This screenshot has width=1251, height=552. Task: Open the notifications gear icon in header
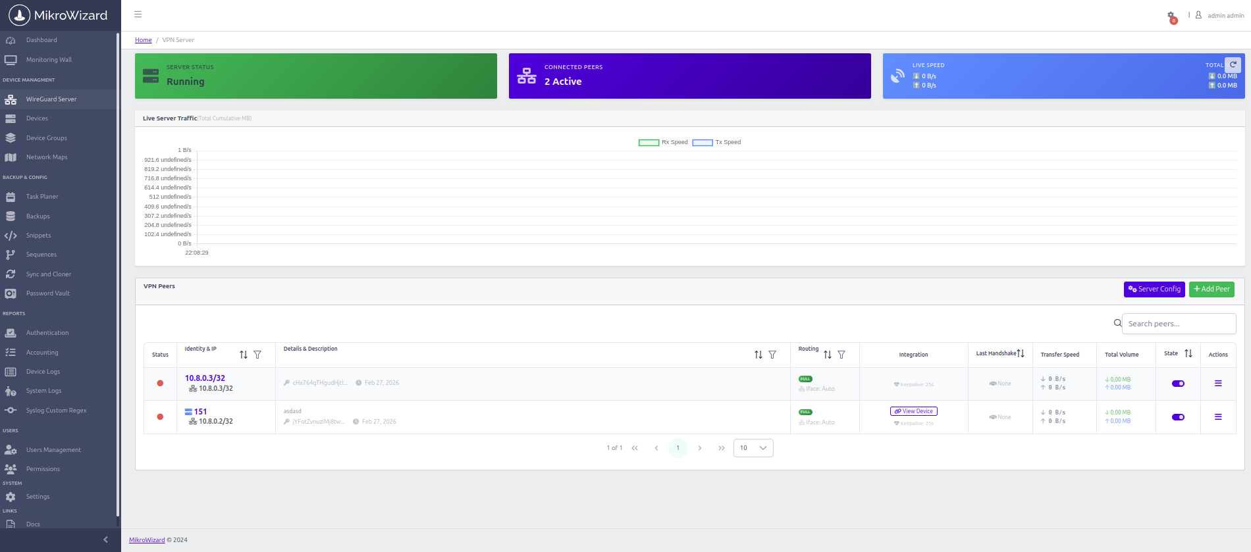(x=1171, y=16)
